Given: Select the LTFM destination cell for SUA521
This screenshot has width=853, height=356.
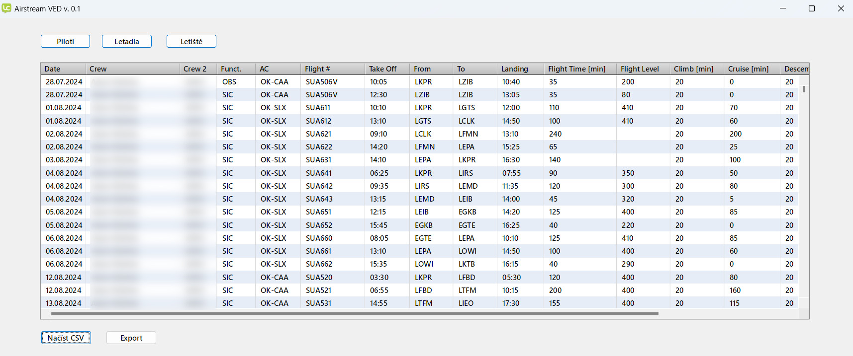Looking at the screenshot, I should [467, 290].
